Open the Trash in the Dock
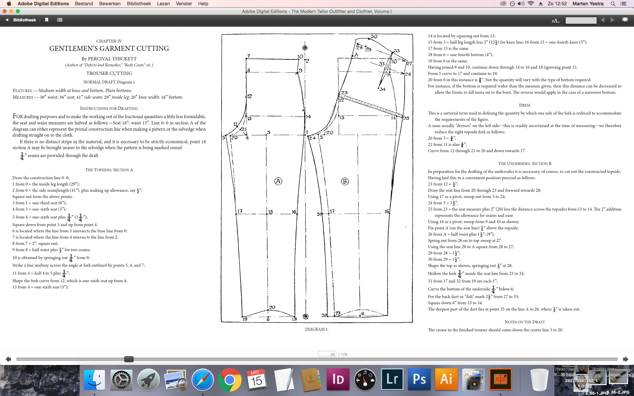This screenshot has width=634, height=396. [539, 379]
